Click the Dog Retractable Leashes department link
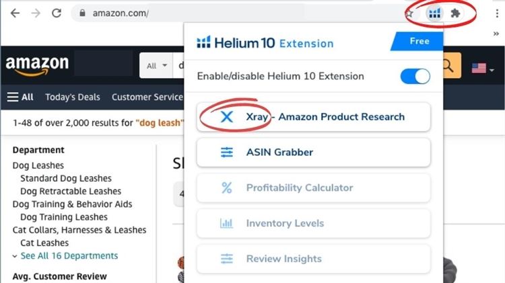Screen dimensions: 505x283 71,191
